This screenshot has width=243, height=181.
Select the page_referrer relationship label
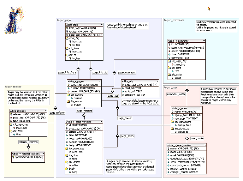pos(57,113)
